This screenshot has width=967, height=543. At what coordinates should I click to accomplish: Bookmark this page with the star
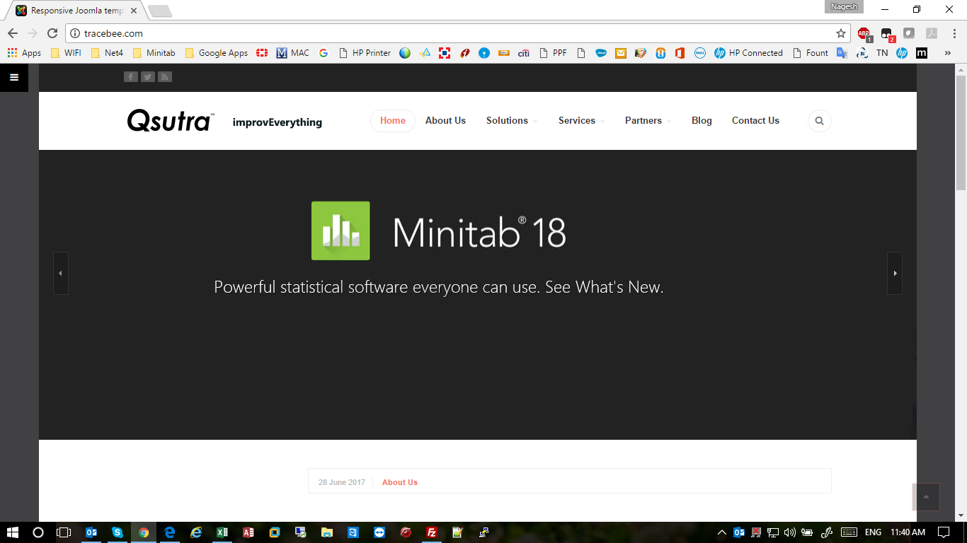841,33
